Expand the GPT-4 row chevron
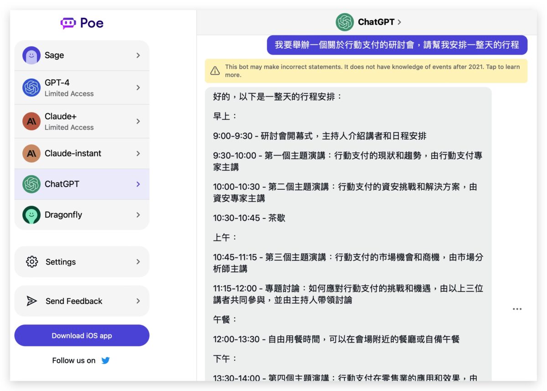Viewport: 547px width, 391px height. pos(138,87)
